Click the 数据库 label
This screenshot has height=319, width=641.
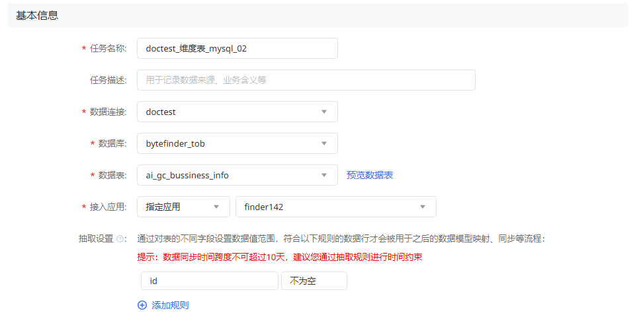coord(112,143)
